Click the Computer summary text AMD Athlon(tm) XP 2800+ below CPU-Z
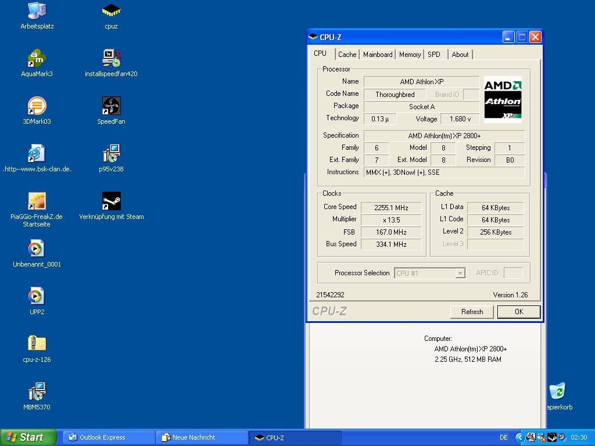Screen dimensions: 595x446 (x=470, y=349)
